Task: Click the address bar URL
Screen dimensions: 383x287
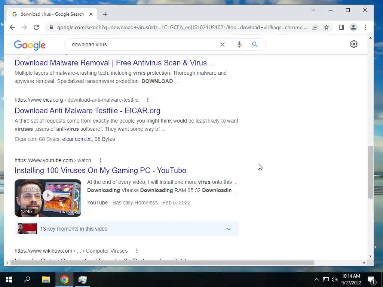Action: pos(182,27)
